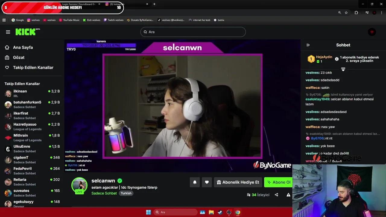Open the Hazretiyasuo channel
The image size is (386, 217).
tap(32, 127)
